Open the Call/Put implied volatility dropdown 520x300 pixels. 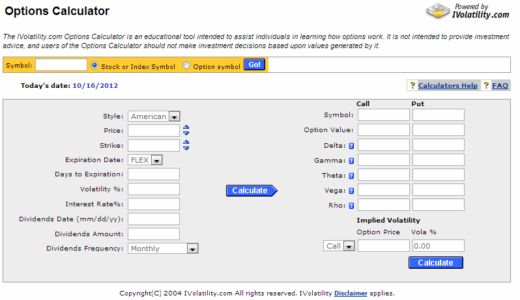349,246
